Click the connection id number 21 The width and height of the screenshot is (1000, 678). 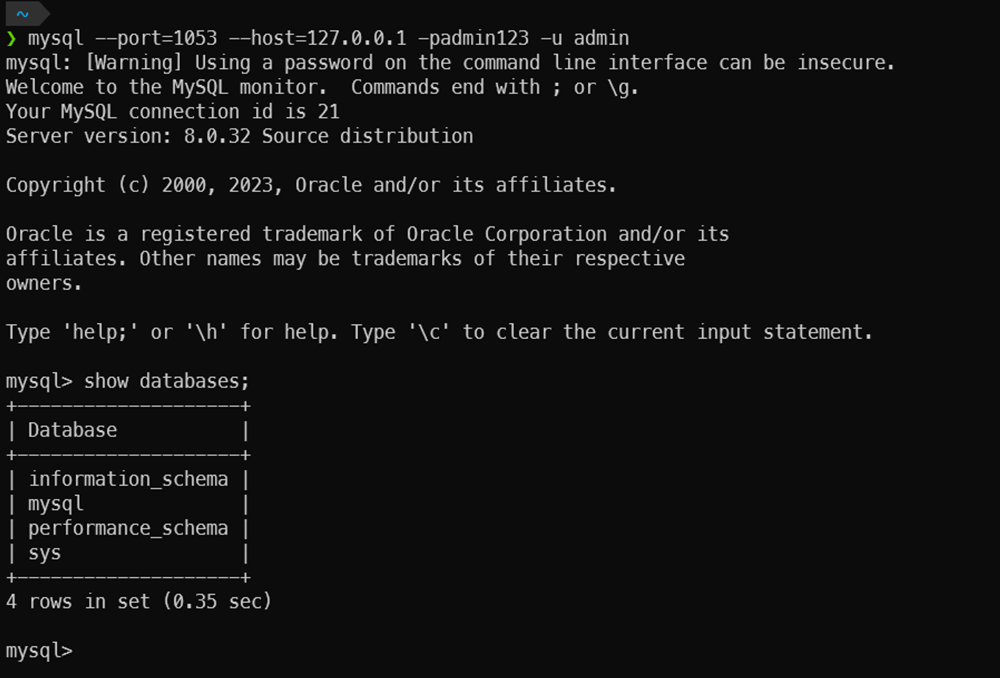pos(328,112)
